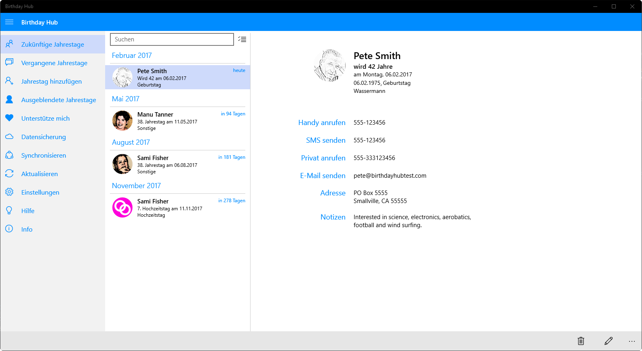The width and height of the screenshot is (642, 351).
Task: Click the gear icon for Einstellungen
Action: tap(9, 192)
